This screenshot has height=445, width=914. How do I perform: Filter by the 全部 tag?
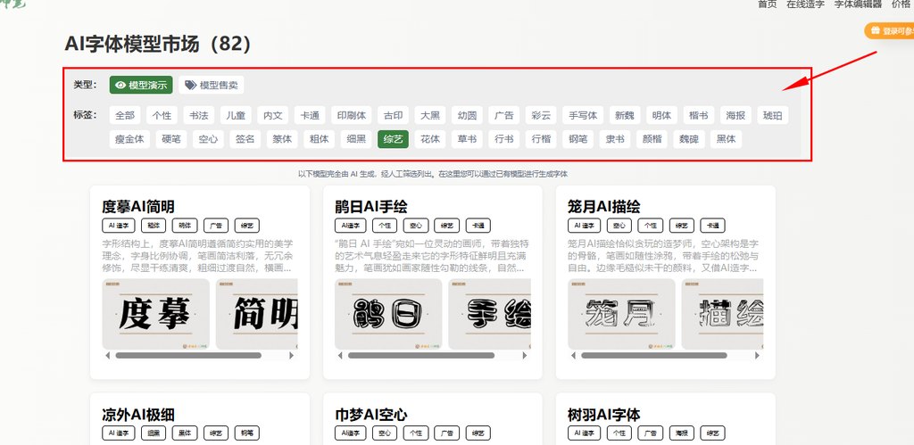(x=125, y=115)
